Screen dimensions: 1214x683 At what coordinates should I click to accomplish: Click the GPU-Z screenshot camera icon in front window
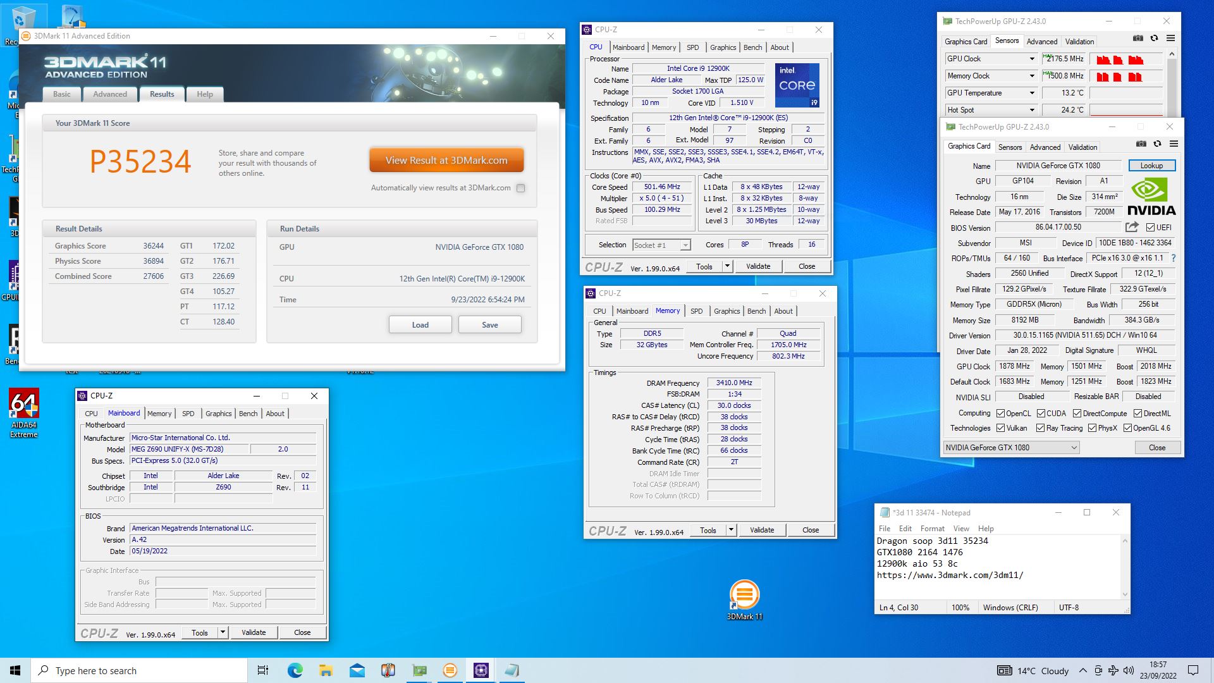click(1141, 144)
